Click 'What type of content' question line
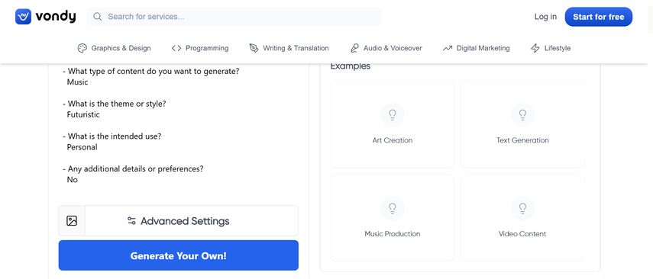This screenshot has height=279, width=653. coord(150,71)
